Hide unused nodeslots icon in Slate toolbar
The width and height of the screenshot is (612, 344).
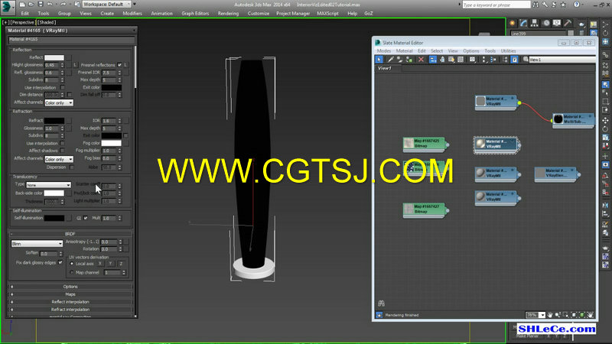pos(442,60)
